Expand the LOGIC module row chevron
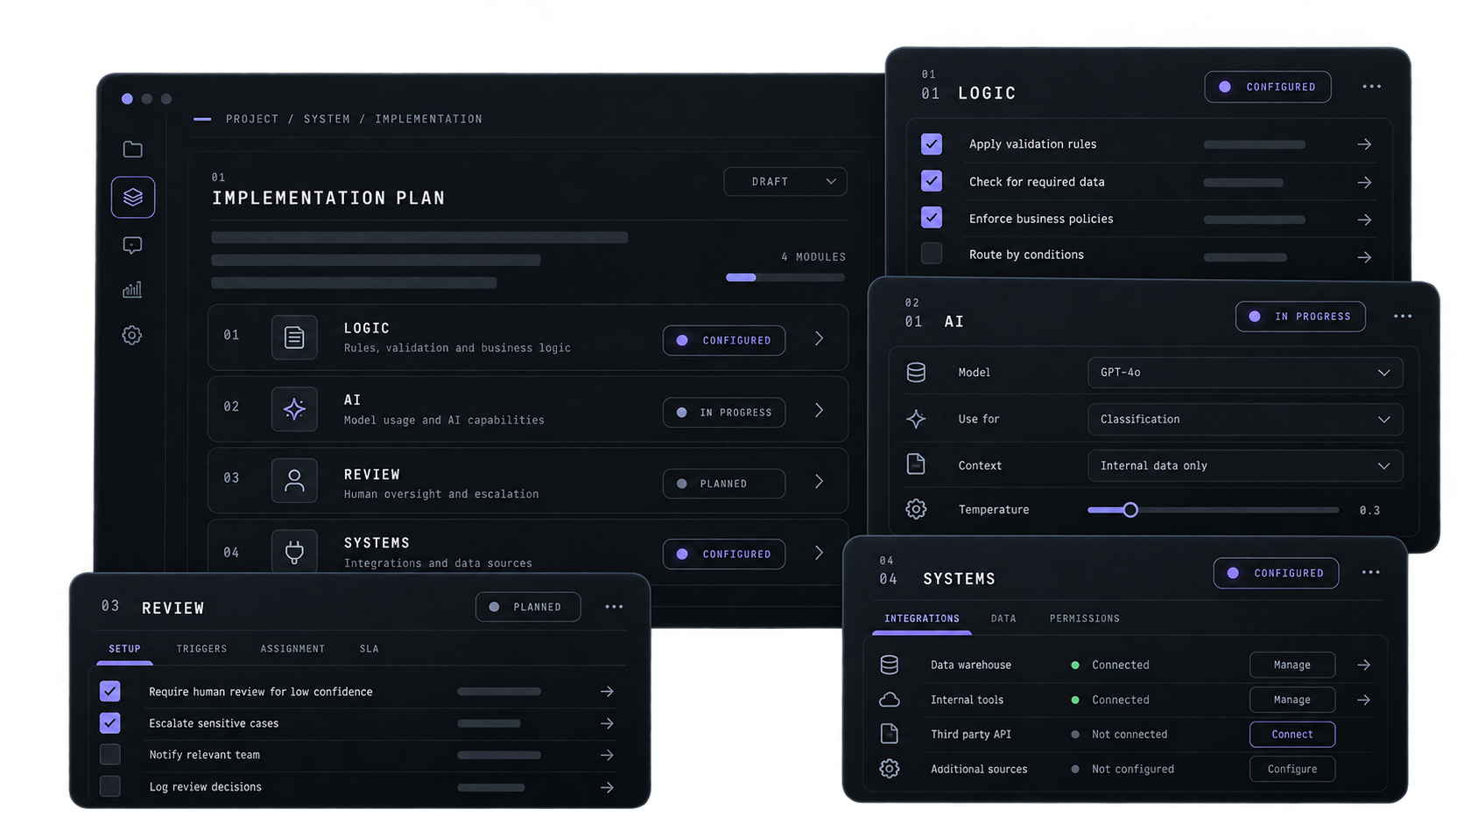 click(x=820, y=338)
